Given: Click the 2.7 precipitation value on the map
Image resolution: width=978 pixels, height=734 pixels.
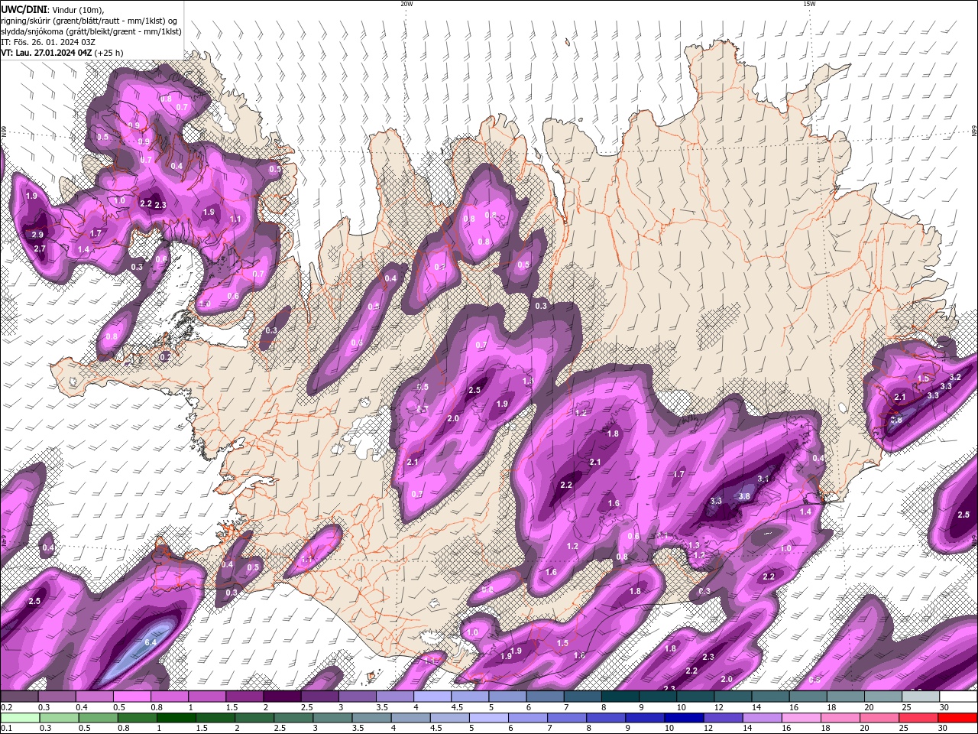Looking at the screenshot, I should (x=40, y=248).
